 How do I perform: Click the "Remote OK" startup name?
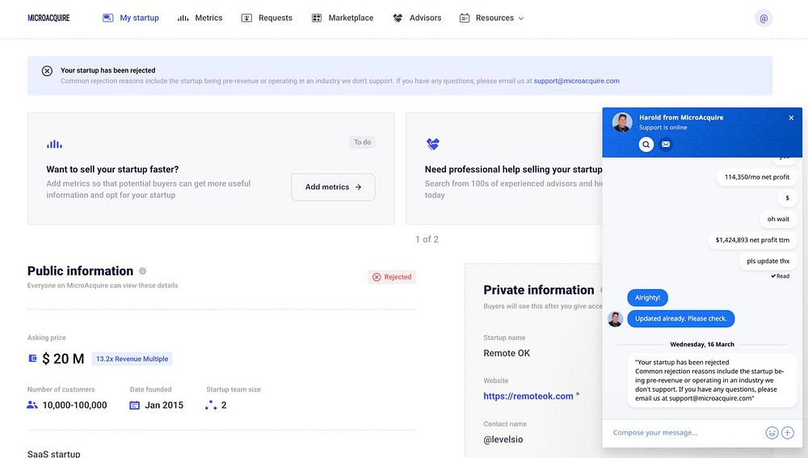[507, 354]
